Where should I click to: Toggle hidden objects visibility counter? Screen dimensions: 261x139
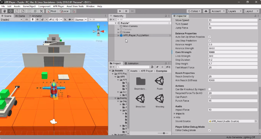(51, 20)
